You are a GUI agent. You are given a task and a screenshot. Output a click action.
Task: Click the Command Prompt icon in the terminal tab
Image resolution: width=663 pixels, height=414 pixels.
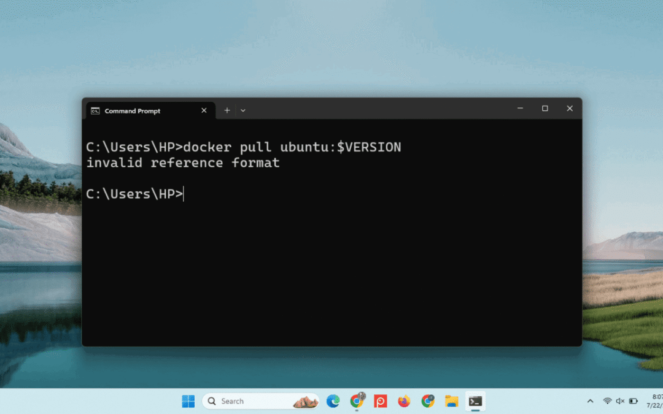tap(95, 110)
